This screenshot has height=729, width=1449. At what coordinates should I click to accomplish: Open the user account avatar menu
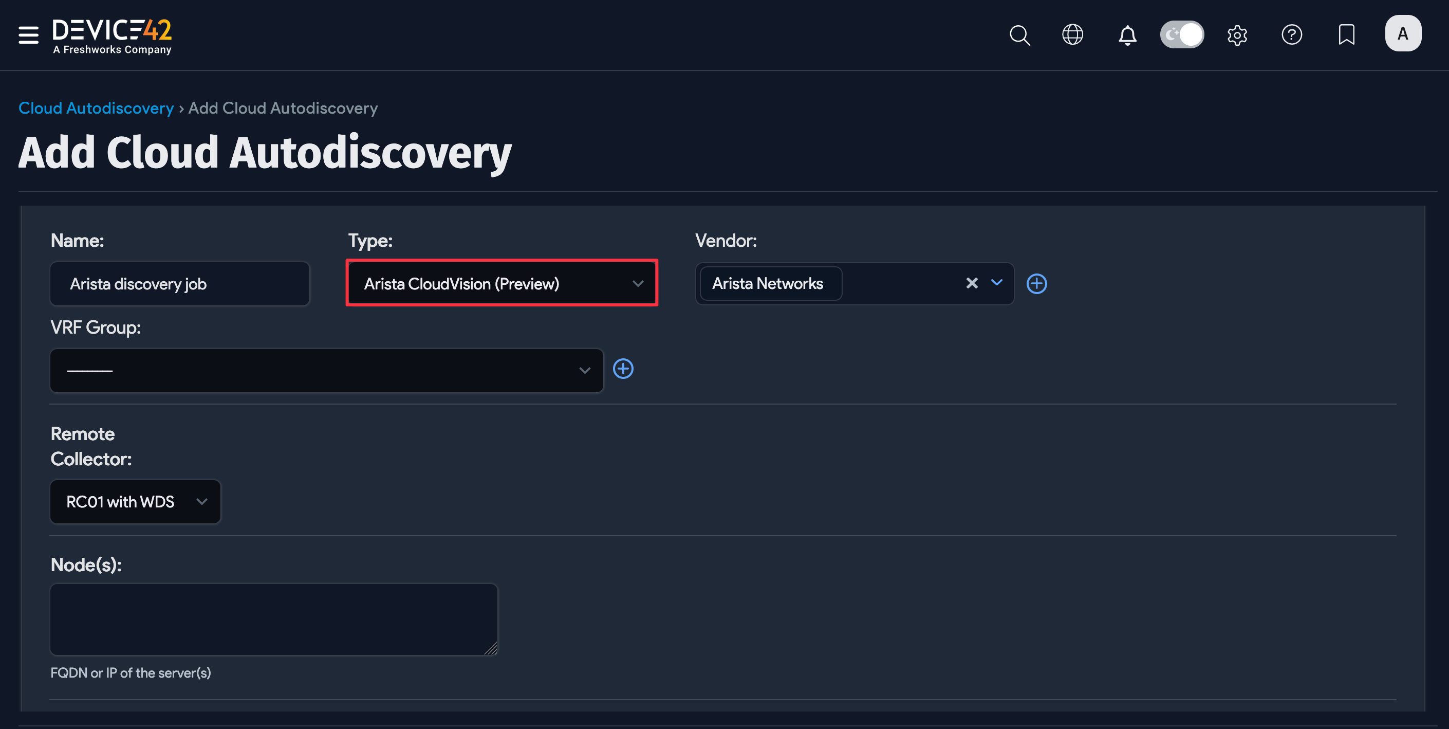(1403, 33)
